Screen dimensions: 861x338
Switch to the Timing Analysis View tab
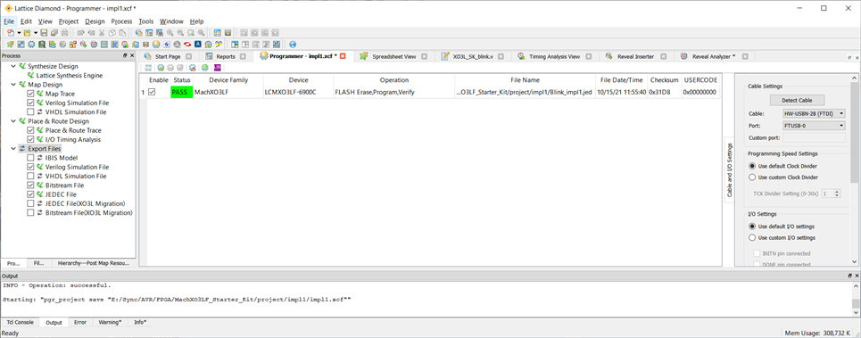(555, 56)
